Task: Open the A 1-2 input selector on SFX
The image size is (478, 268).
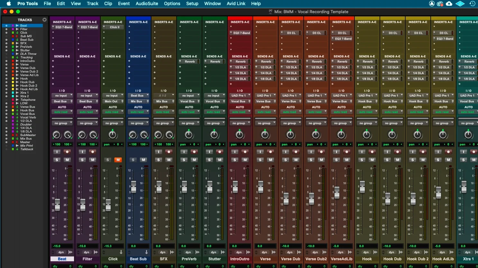Action: click(x=164, y=96)
